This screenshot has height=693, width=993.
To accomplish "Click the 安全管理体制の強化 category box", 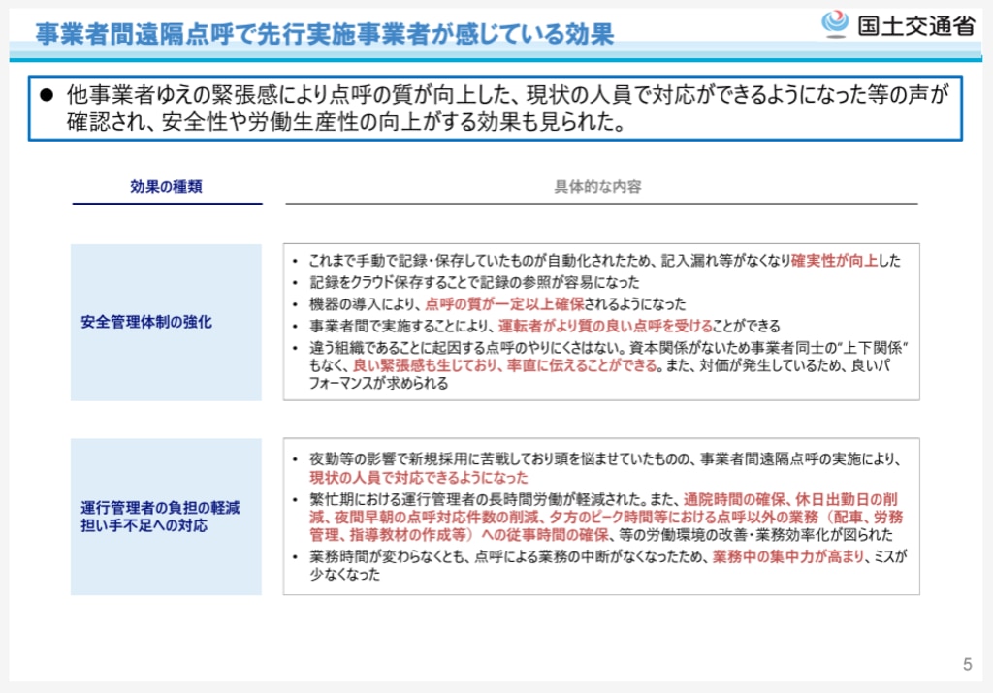I will 166,323.
